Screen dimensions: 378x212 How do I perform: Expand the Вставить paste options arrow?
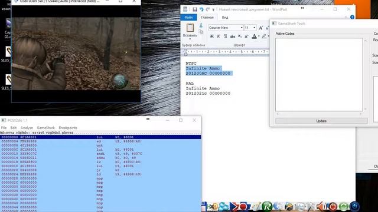pyautogui.click(x=190, y=38)
